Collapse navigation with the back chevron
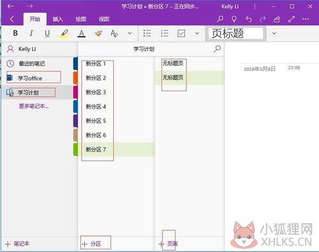 coord(12,19)
